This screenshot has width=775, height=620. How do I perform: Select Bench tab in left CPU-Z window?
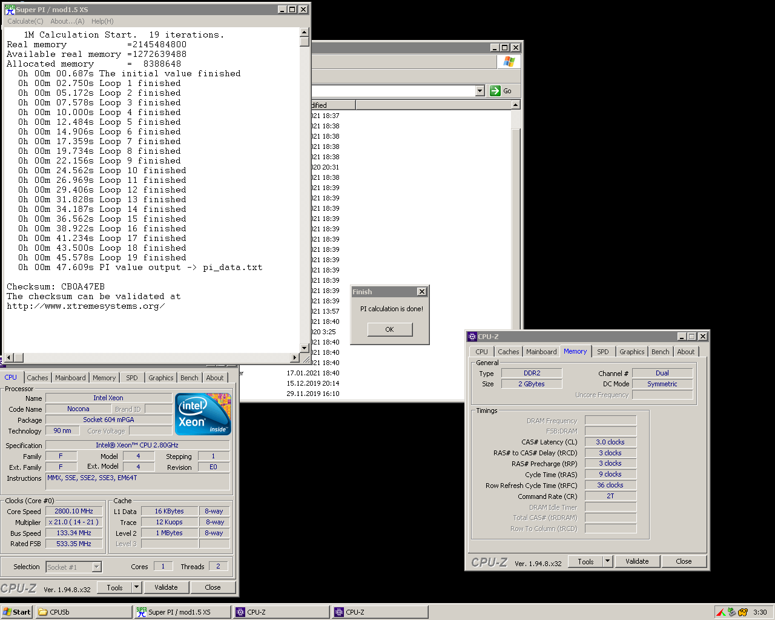pos(190,378)
